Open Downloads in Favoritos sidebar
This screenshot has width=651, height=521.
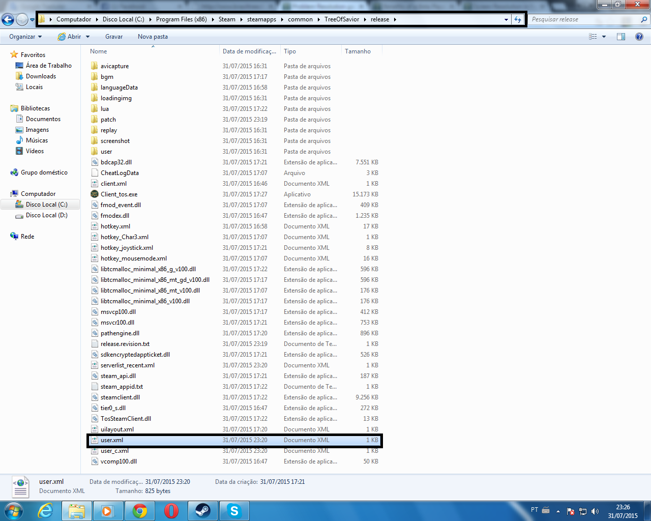(x=41, y=76)
